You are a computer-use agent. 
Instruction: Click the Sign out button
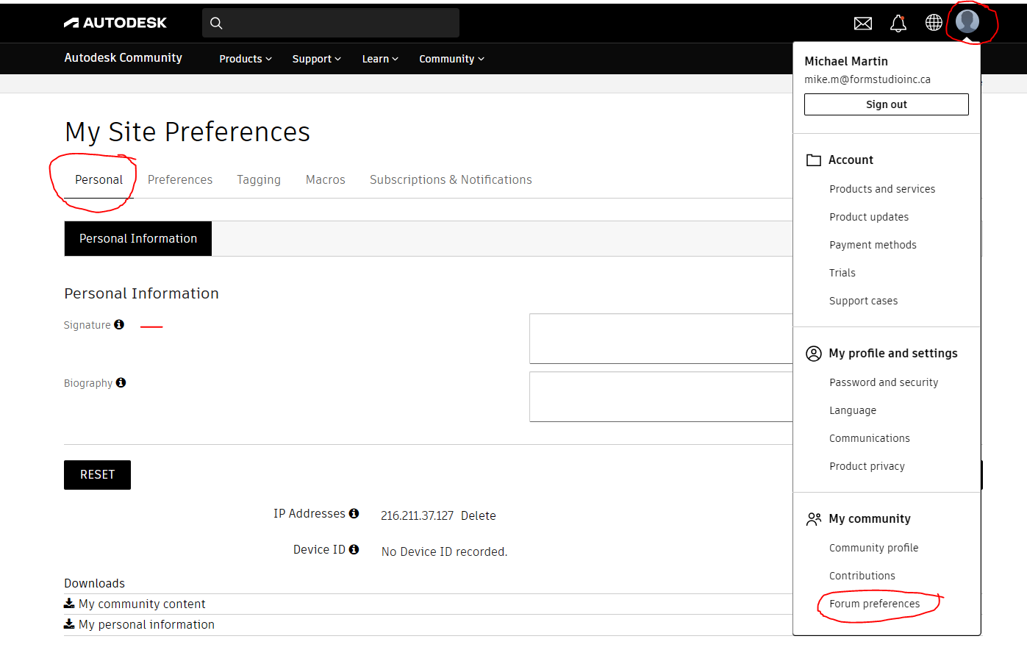886,104
